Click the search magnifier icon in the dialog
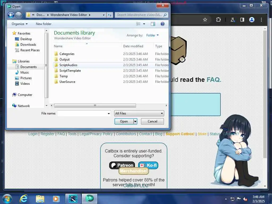 [165, 15]
